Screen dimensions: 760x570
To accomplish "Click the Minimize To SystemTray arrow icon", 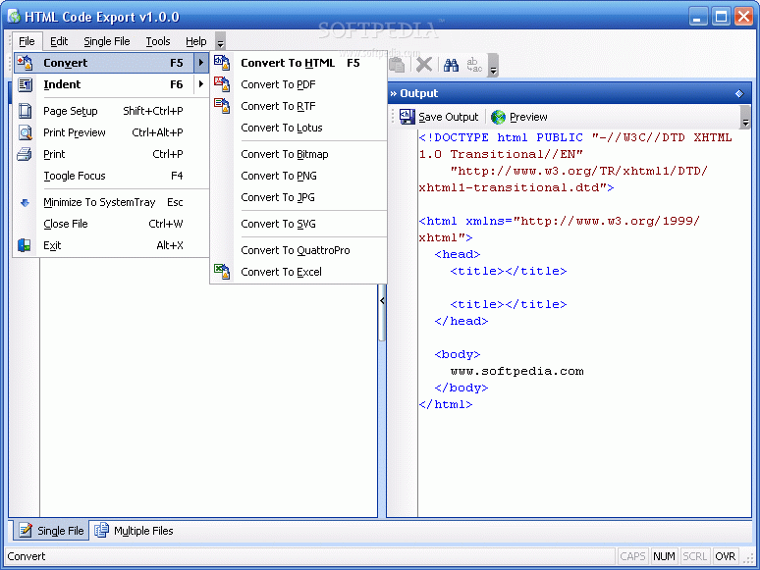I will pyautogui.click(x=25, y=202).
